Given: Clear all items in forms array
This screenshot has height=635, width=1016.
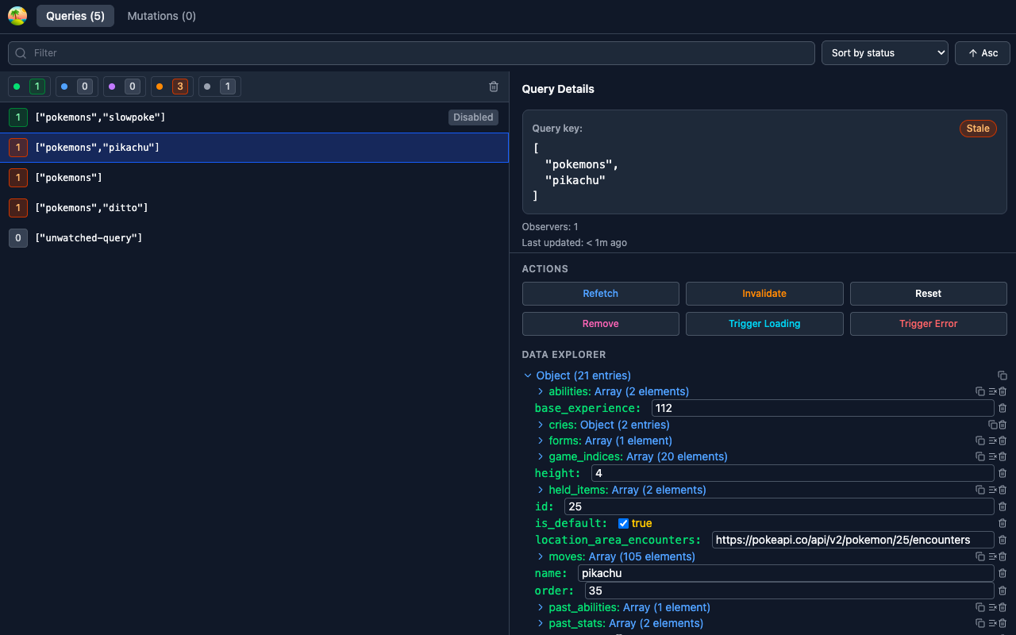Looking at the screenshot, I should point(992,441).
